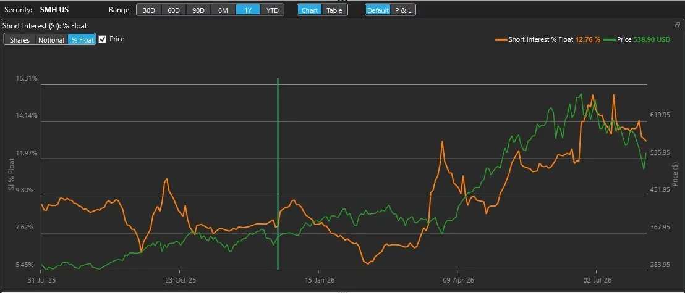Switch range to YTD

[x=272, y=10]
